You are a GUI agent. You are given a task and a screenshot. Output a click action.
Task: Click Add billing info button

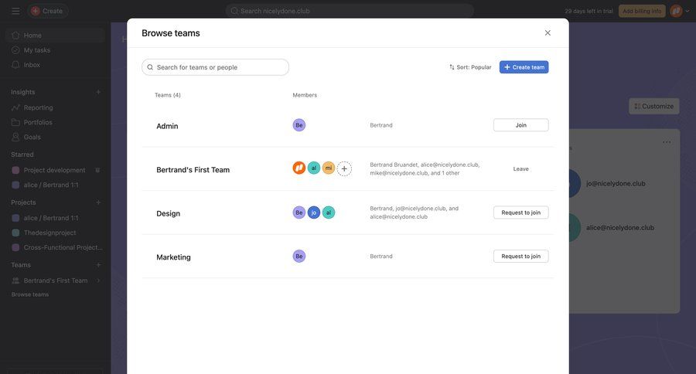tap(642, 11)
